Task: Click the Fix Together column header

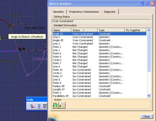Action: (135, 30)
